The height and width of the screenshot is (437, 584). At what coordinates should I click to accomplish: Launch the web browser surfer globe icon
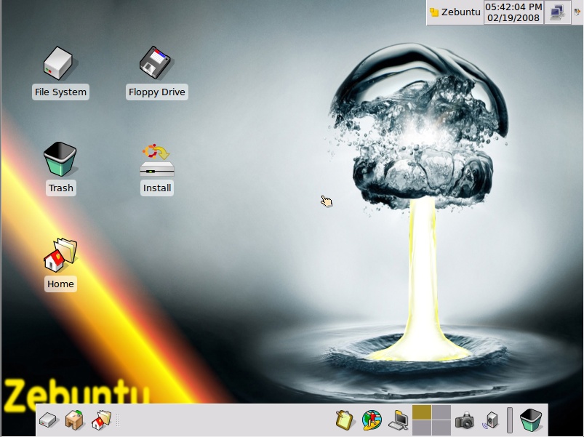tap(372, 420)
